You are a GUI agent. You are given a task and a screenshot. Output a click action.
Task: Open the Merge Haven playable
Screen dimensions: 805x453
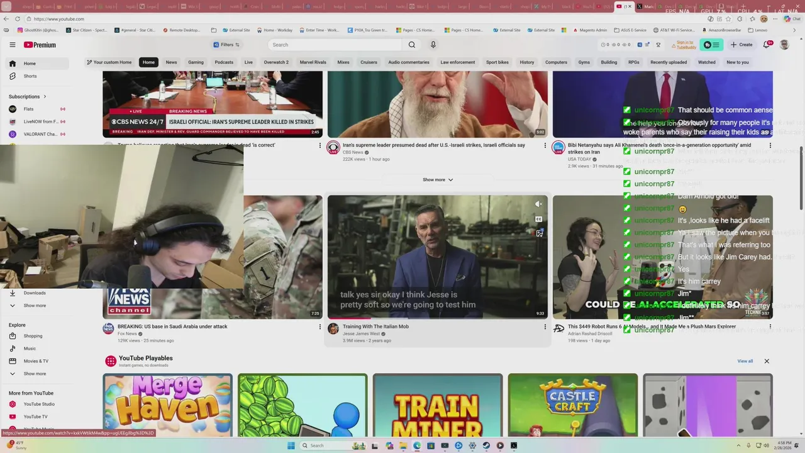click(x=167, y=405)
